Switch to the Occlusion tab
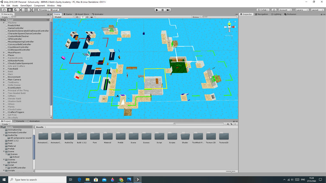This screenshot has width=326, height=183. [290, 14]
